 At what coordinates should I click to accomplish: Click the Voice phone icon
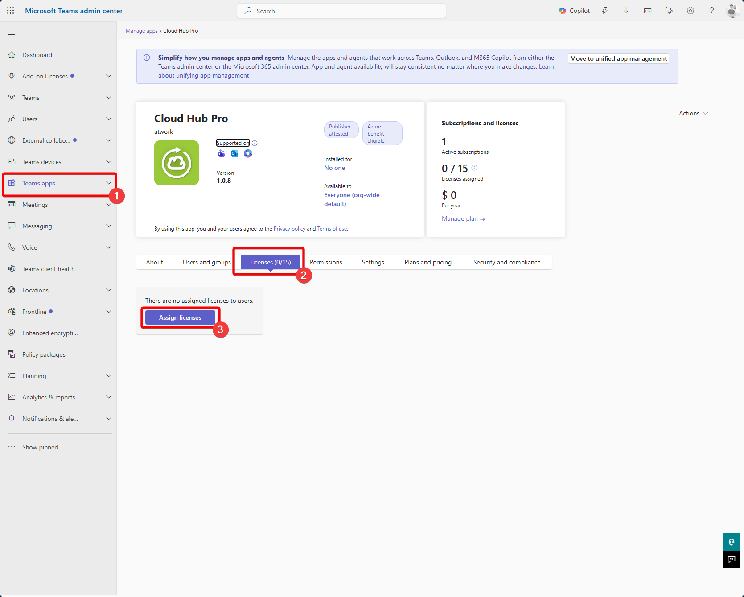coord(12,247)
